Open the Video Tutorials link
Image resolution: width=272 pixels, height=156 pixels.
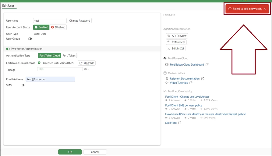(x=179, y=83)
